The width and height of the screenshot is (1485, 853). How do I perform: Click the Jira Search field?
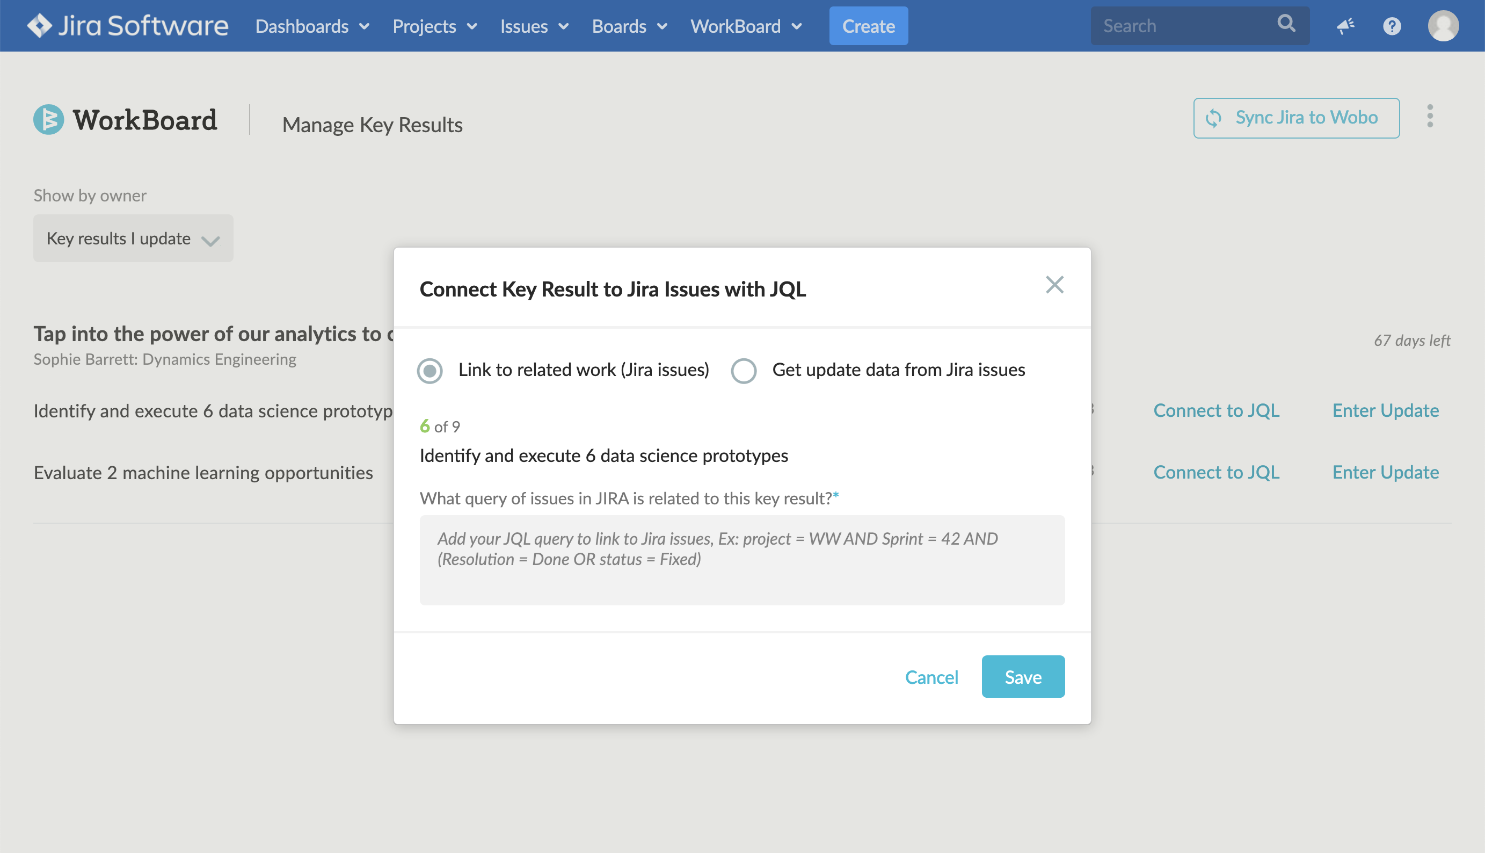(1200, 26)
